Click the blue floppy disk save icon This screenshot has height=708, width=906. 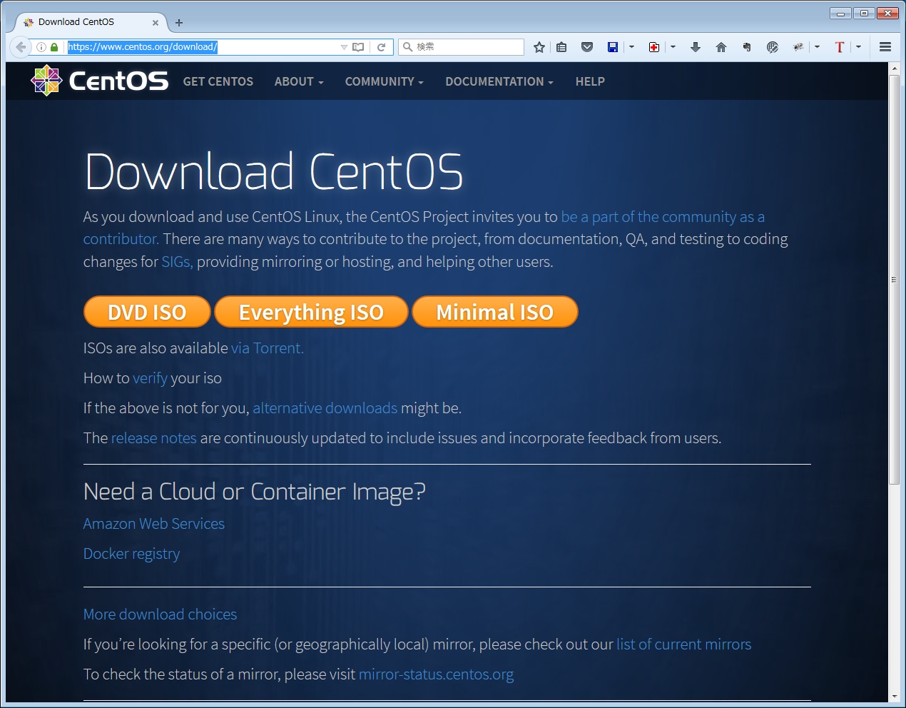pyautogui.click(x=612, y=47)
